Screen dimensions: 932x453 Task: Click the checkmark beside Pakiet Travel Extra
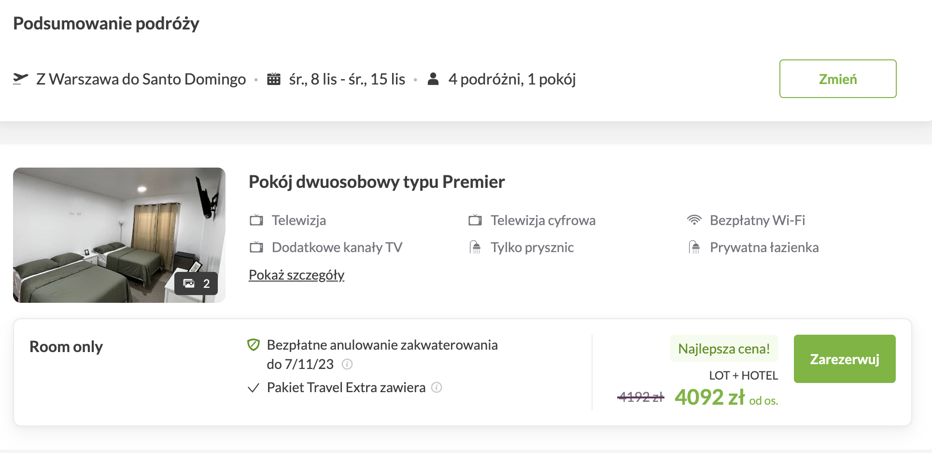pyautogui.click(x=254, y=388)
